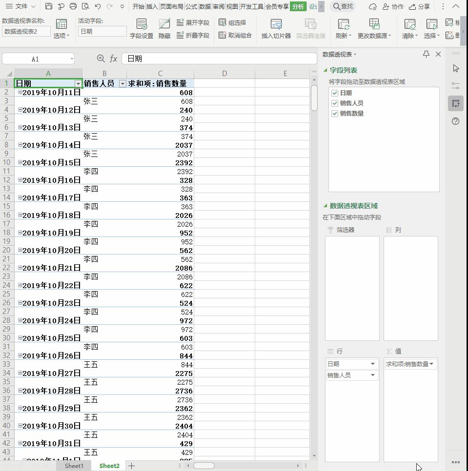
Task: Click the Save icon in the quick toolbar
Action: tap(49, 6)
